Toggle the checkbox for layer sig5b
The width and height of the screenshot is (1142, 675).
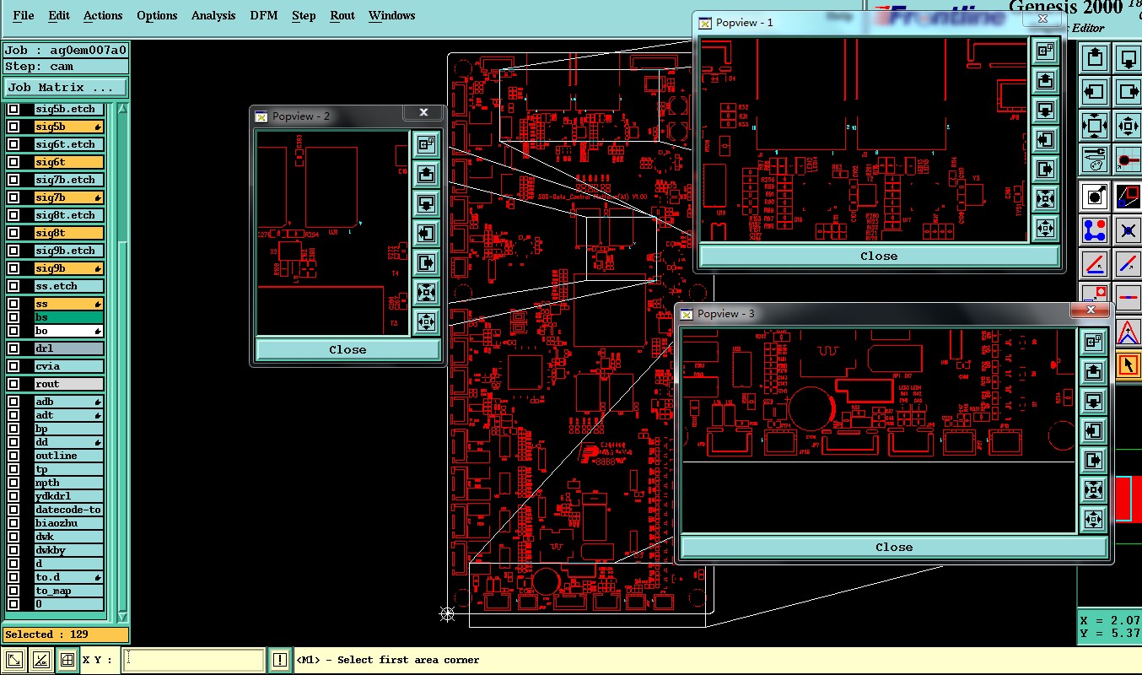[13, 127]
